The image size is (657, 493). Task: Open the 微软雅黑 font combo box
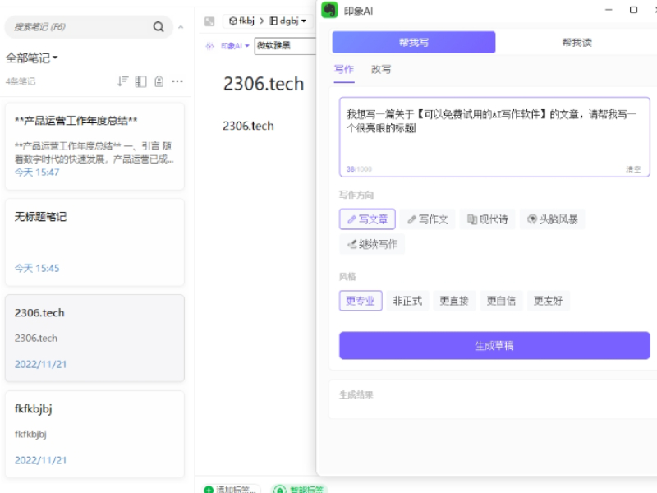point(285,46)
